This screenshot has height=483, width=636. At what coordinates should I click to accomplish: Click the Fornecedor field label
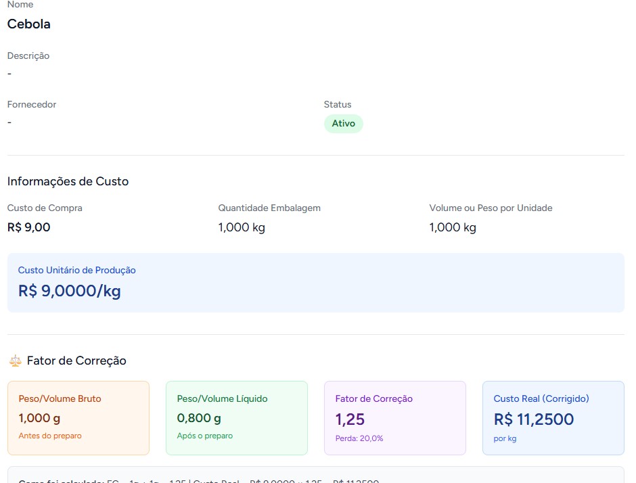(x=32, y=105)
